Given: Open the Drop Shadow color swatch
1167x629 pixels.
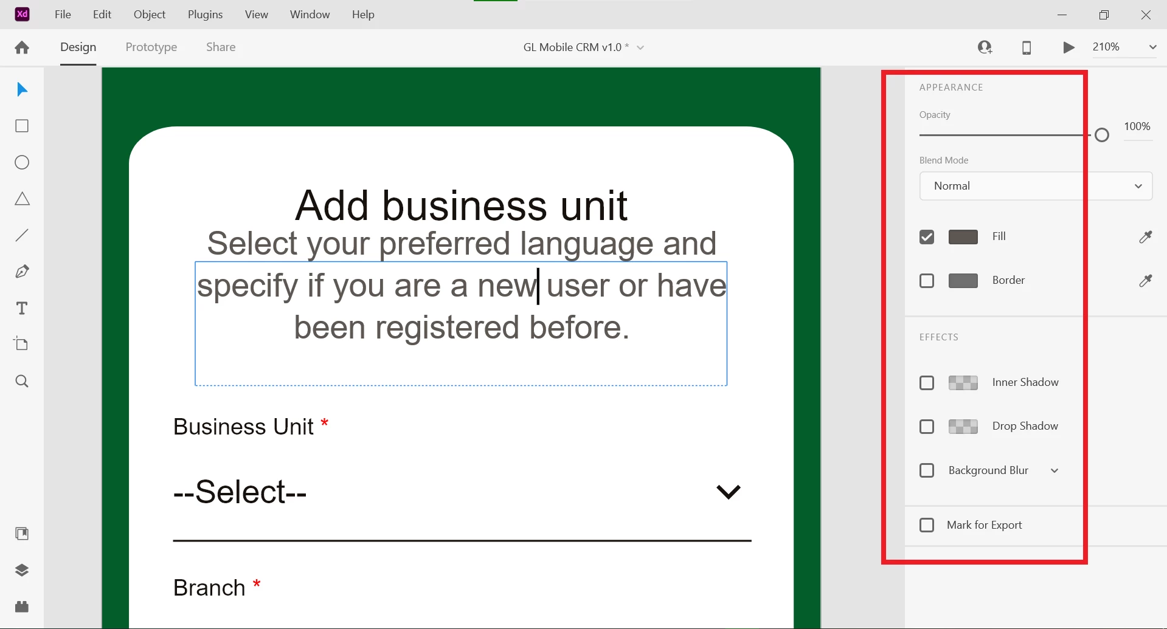Looking at the screenshot, I should click(963, 427).
